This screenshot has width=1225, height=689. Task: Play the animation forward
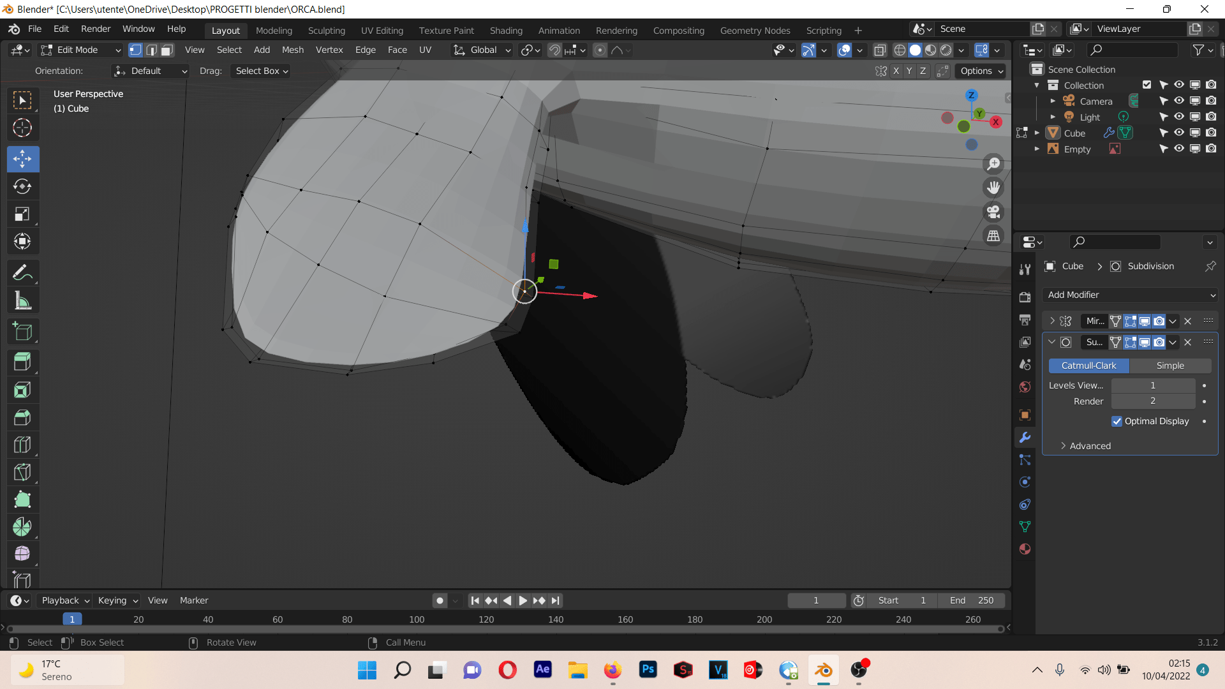(523, 600)
